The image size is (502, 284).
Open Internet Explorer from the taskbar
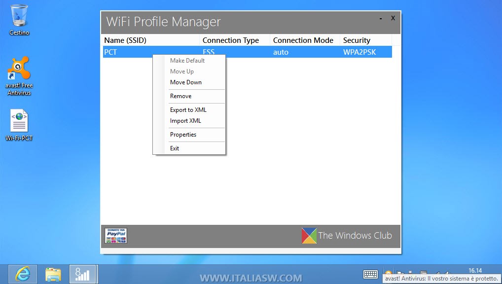[x=22, y=274]
